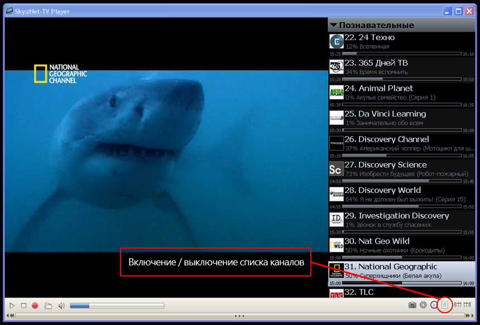480x325 pixels.
Task: Start playback with the Play button
Action: [x=12, y=305]
